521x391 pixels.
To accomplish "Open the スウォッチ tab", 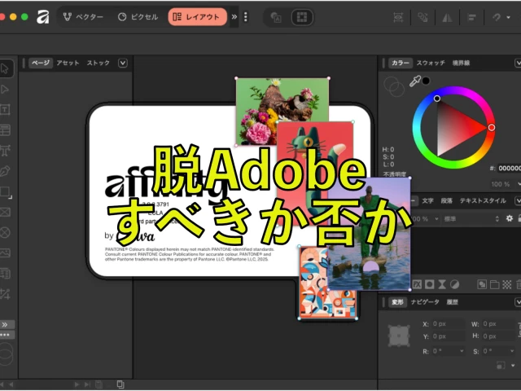I will pos(431,63).
